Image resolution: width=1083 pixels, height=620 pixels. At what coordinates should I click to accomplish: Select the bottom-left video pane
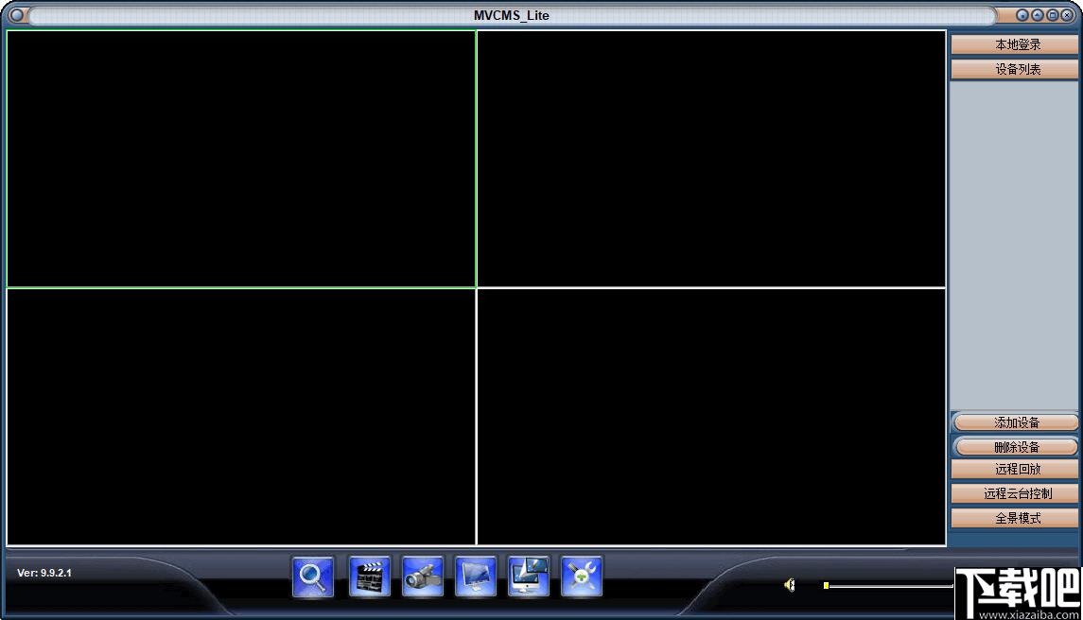pos(241,417)
